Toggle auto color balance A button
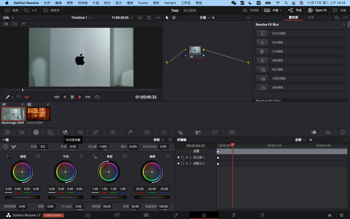 click(6, 147)
